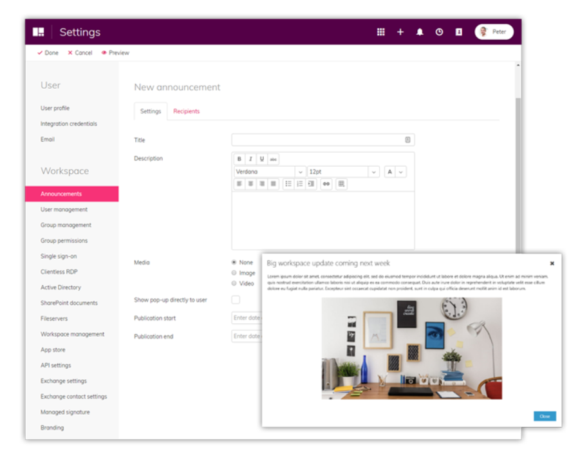Select the None media radio button
The image size is (580, 450).
point(234,262)
